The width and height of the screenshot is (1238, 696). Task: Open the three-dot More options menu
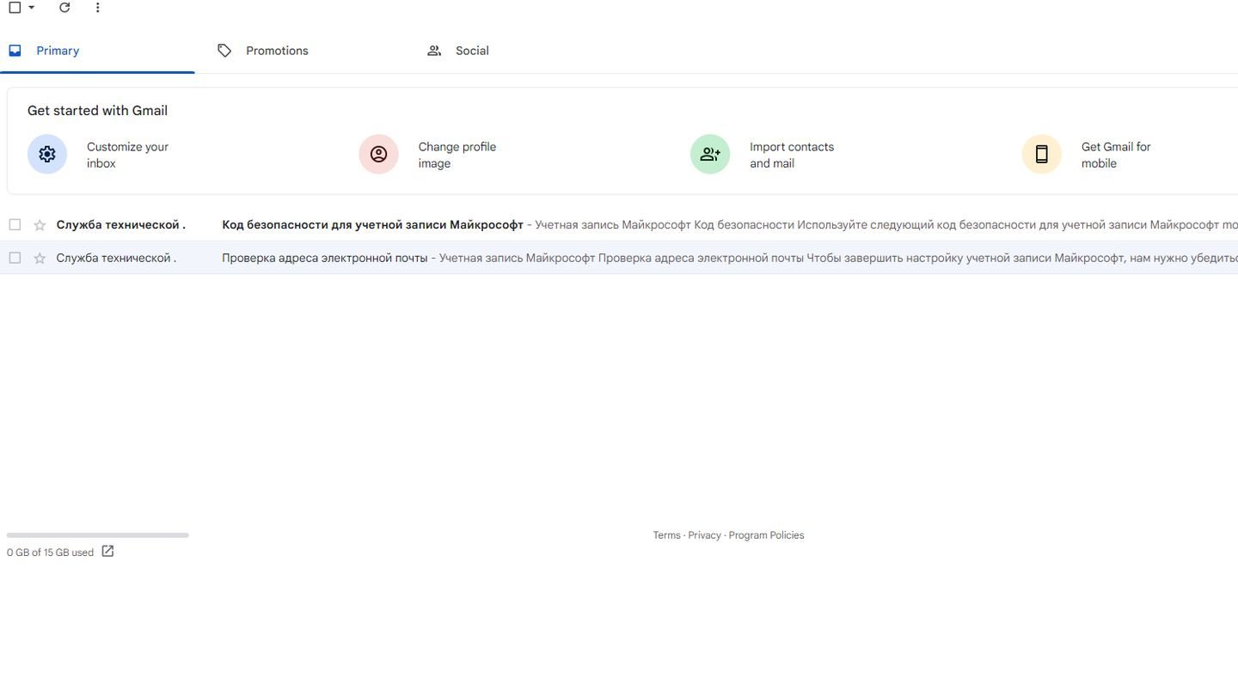tap(97, 8)
